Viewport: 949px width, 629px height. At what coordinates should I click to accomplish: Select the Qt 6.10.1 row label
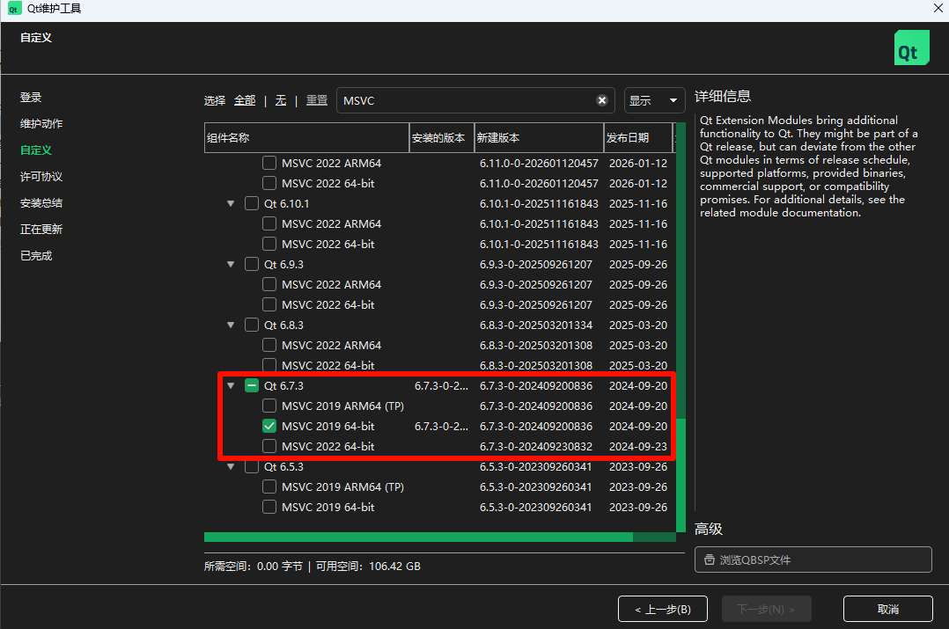click(286, 204)
